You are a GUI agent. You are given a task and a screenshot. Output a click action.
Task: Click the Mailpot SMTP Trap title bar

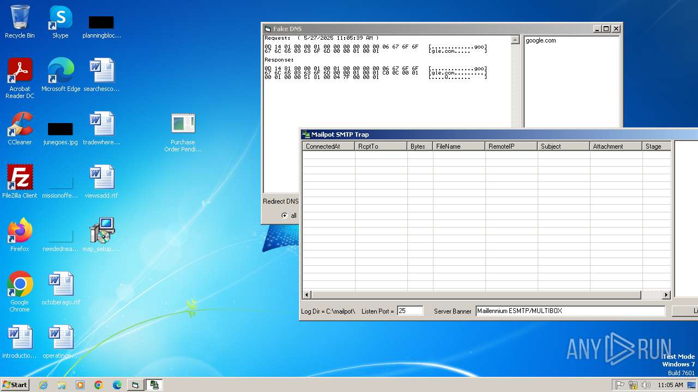tap(499, 134)
